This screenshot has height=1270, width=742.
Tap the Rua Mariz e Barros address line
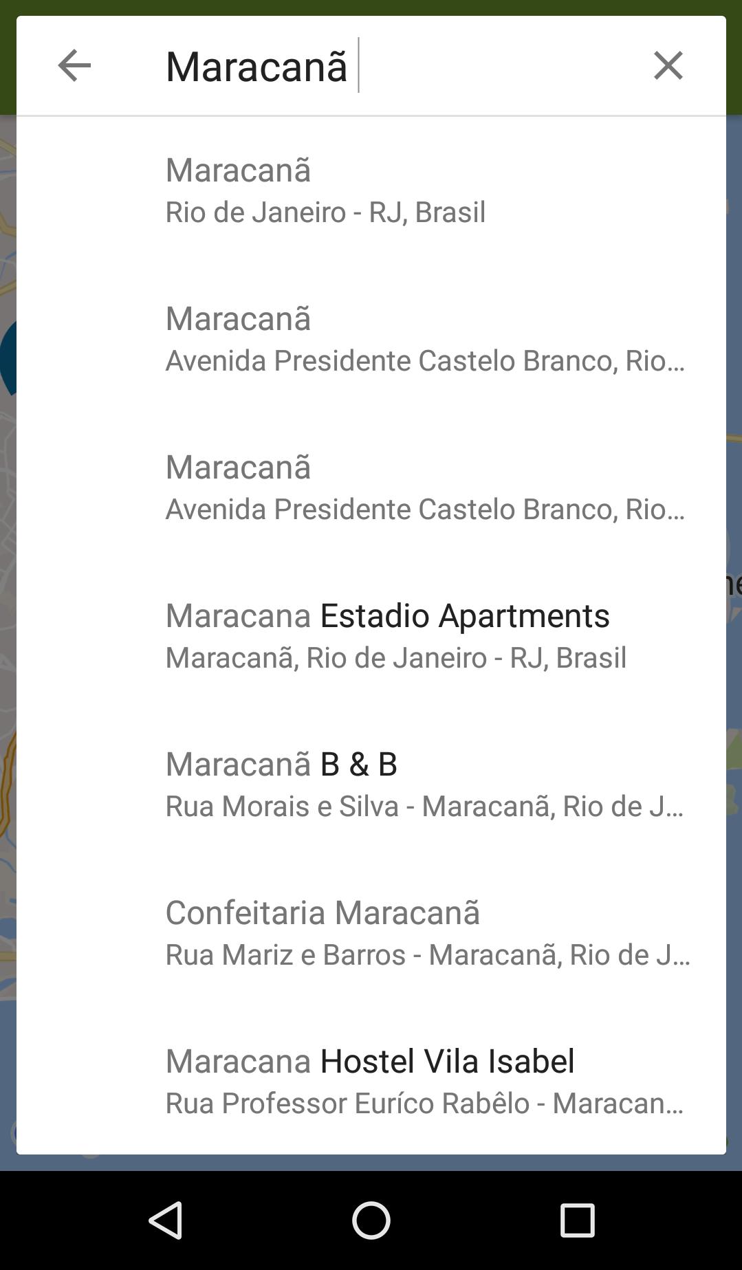[428, 955]
